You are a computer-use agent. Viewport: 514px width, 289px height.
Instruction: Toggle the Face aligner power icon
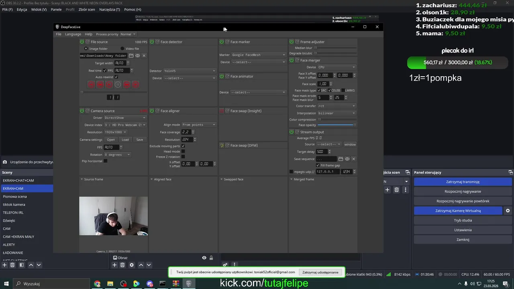point(152,111)
